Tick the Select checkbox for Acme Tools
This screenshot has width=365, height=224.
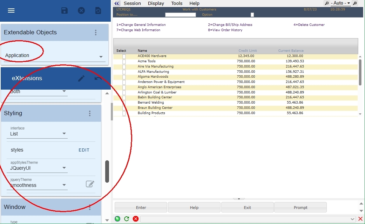[x=124, y=61]
